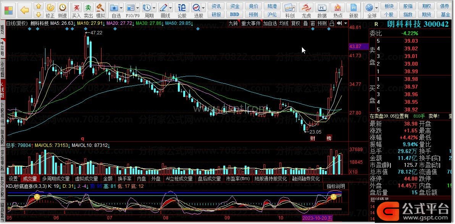Toggle 均线 moving averages

(284, 23)
